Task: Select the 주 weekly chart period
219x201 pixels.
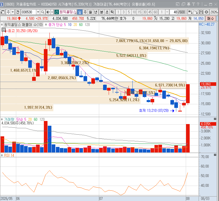Action: click(x=85, y=12)
